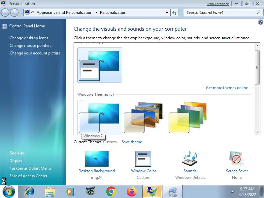Image resolution: width=264 pixels, height=198 pixels.
Task: Click the Window Color text link
Action: pyautogui.click(x=144, y=171)
